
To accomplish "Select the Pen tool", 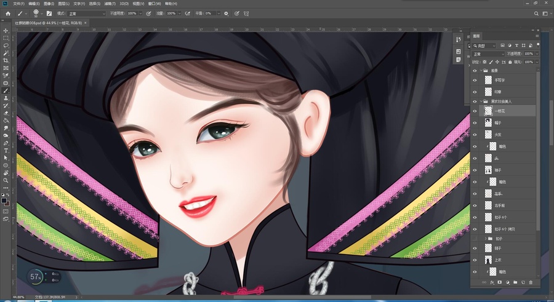I will [x=6, y=143].
